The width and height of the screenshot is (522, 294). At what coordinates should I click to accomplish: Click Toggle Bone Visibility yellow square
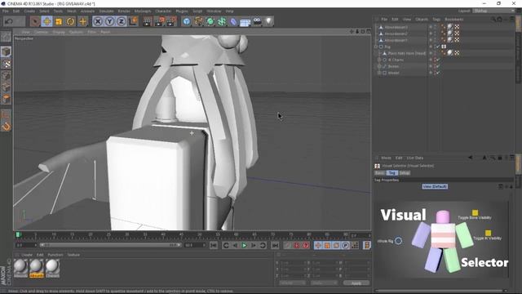(475, 212)
